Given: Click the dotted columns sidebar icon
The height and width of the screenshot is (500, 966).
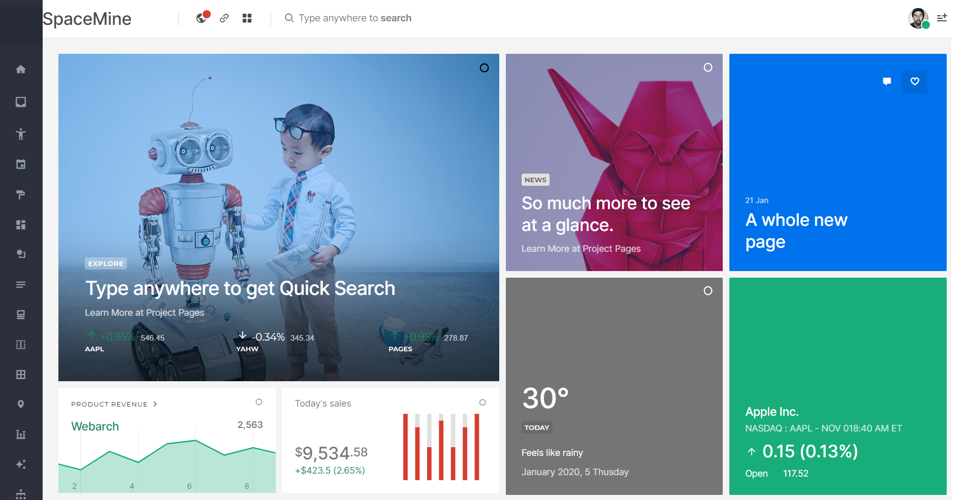Looking at the screenshot, I should tap(21, 345).
